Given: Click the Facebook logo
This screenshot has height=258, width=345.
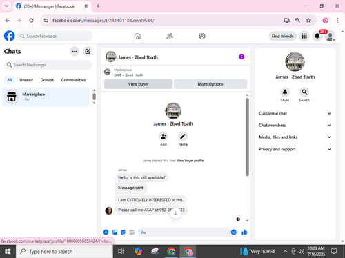Looking at the screenshot, I should pyautogui.click(x=10, y=36).
